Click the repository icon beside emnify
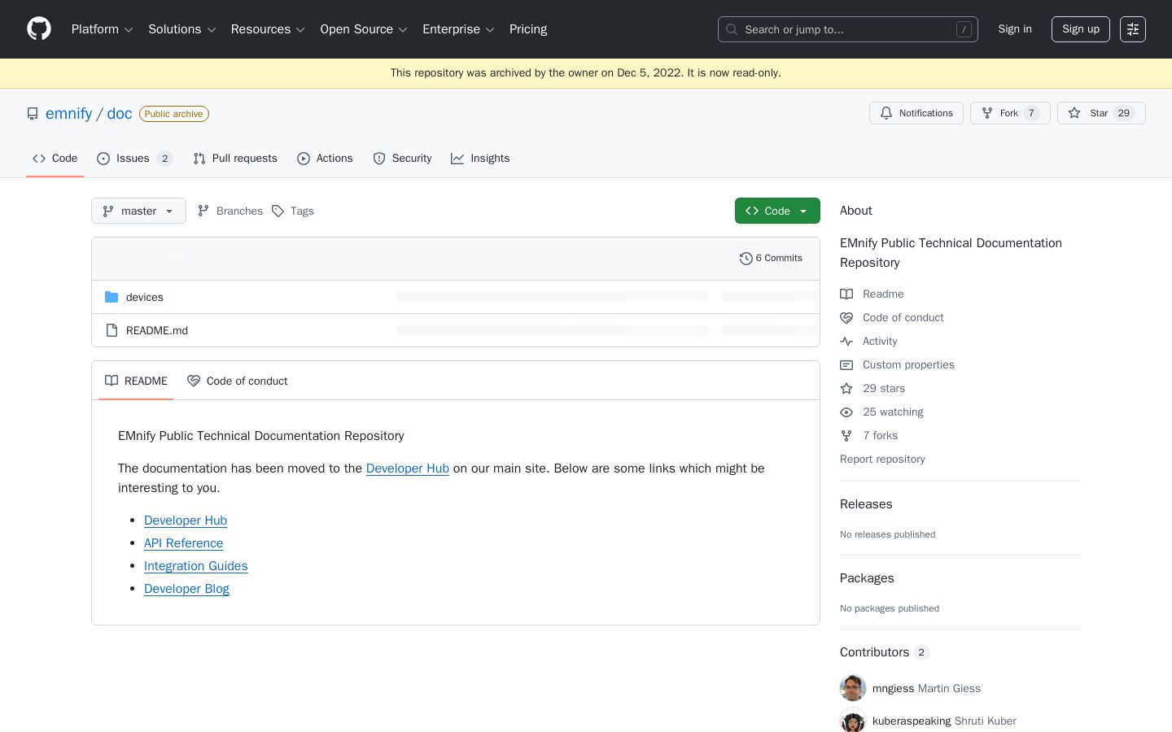The width and height of the screenshot is (1172, 732). pyautogui.click(x=33, y=114)
